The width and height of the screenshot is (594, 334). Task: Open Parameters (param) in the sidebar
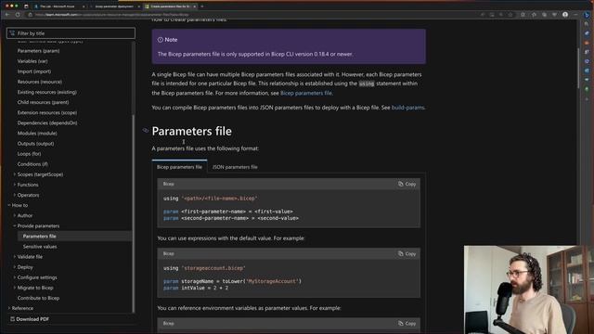[x=38, y=51]
